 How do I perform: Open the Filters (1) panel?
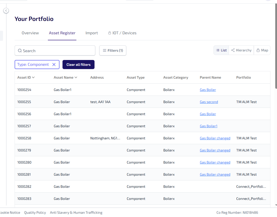(113, 50)
